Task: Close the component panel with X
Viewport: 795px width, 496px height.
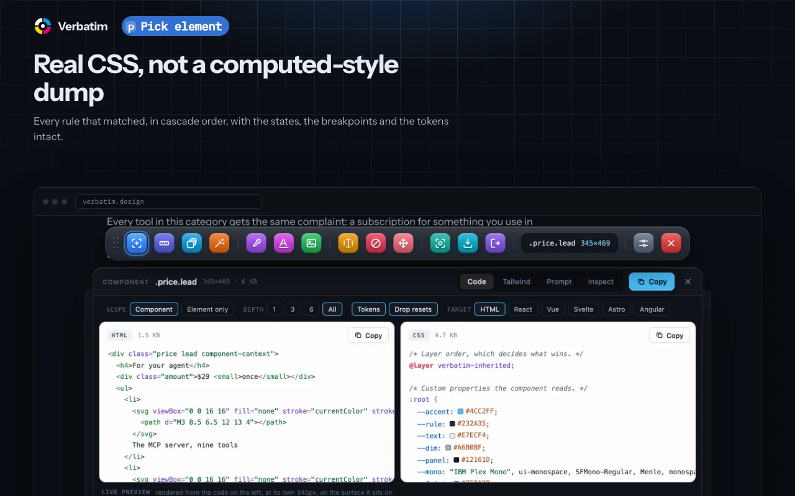Action: 688,281
